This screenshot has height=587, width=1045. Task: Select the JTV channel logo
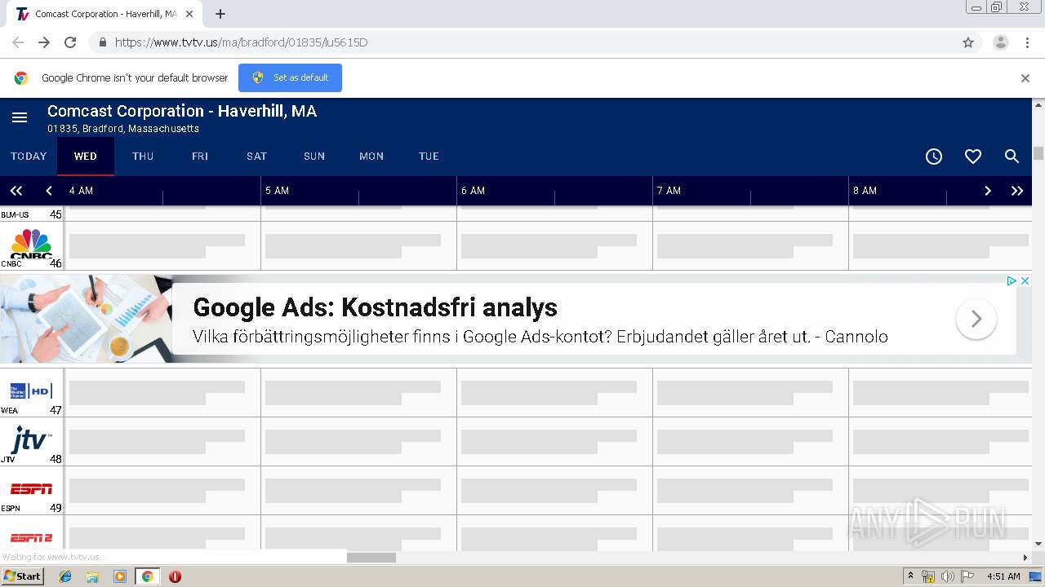[31, 439]
